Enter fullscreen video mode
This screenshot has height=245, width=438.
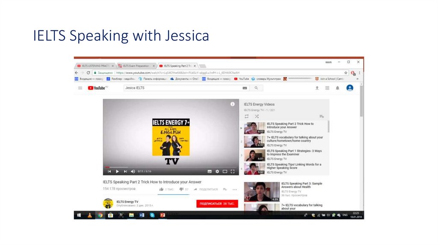pyautogui.click(x=233, y=171)
